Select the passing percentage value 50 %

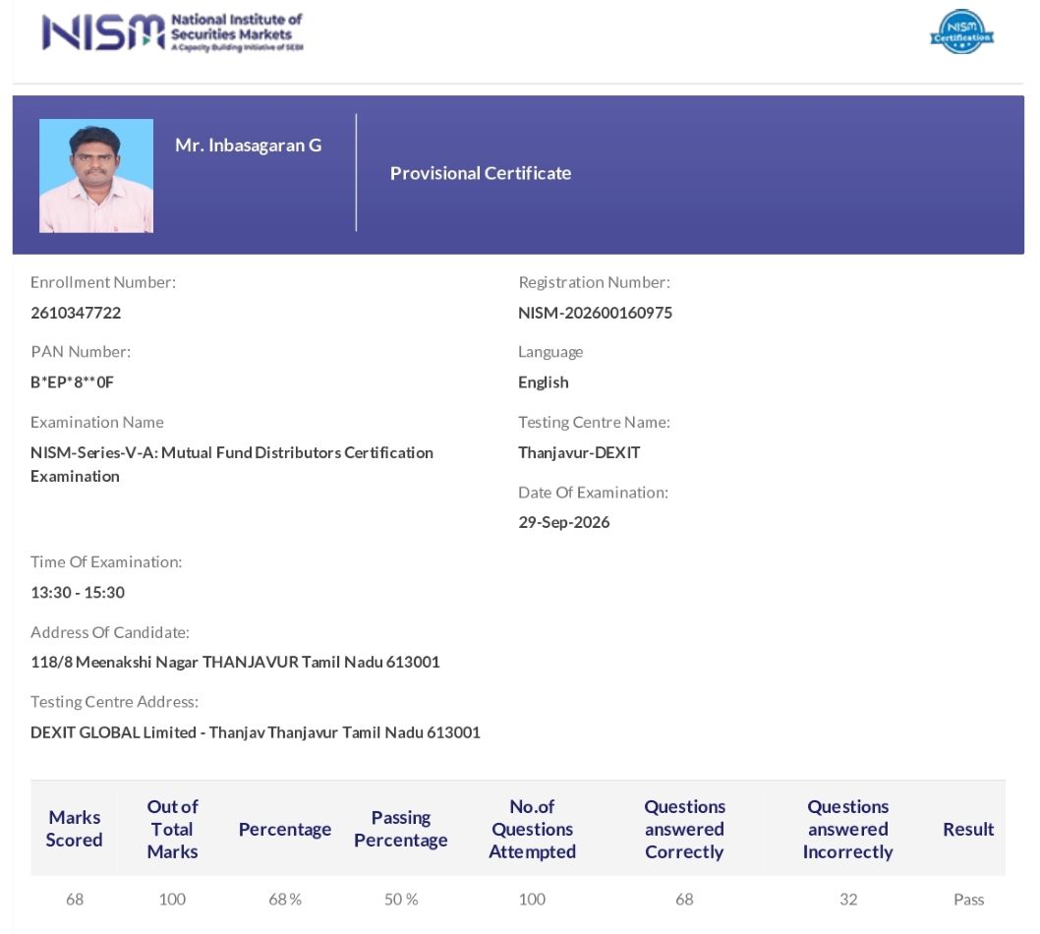pyautogui.click(x=401, y=900)
